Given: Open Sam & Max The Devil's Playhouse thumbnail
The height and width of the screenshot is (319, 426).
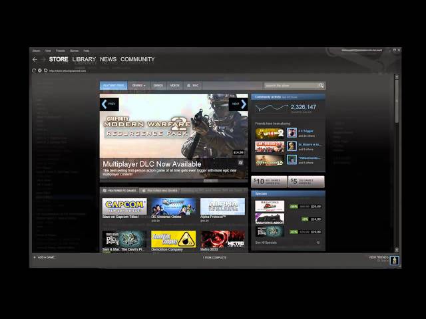Looking at the screenshot, I should pyautogui.click(x=124, y=239).
